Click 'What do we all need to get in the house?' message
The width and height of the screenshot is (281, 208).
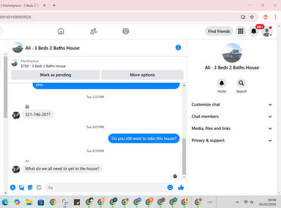click(62, 169)
